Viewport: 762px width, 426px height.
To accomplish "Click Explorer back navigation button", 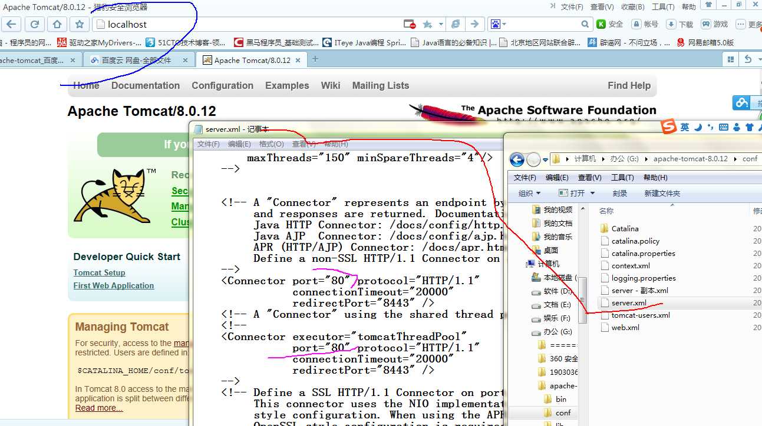I will click(x=517, y=159).
